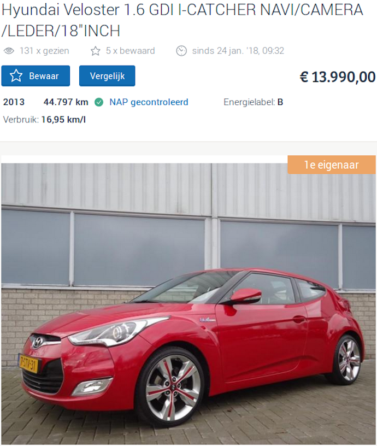Click the sinds 24 jan. '18 timestamp
Viewport: 377px width, 446px height.
[x=238, y=51]
